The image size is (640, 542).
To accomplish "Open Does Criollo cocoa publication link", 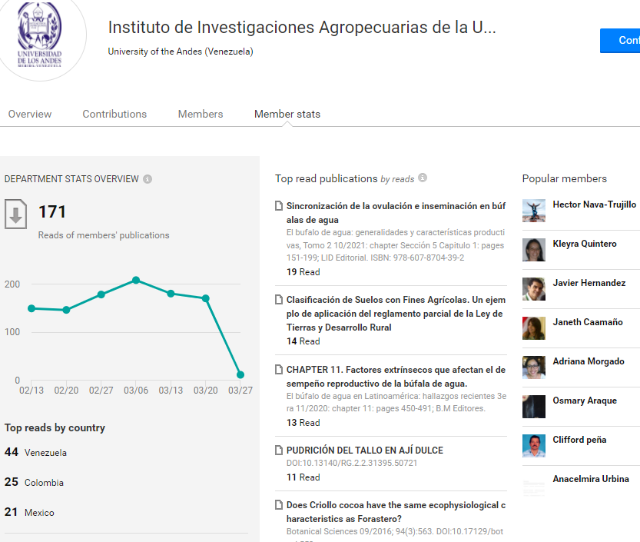I will point(396,512).
